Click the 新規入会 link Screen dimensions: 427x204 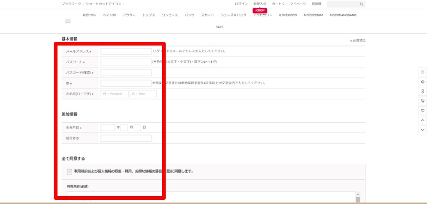pyautogui.click(x=260, y=4)
